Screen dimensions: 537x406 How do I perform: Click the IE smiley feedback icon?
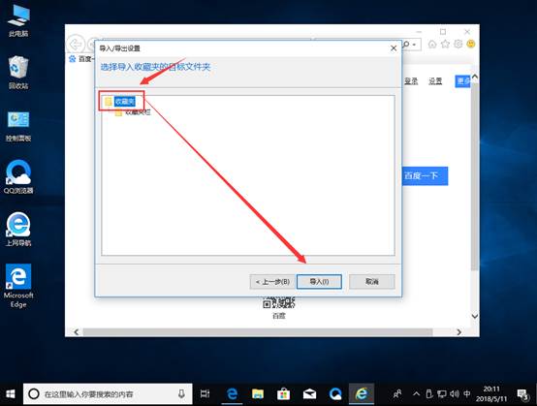click(471, 44)
